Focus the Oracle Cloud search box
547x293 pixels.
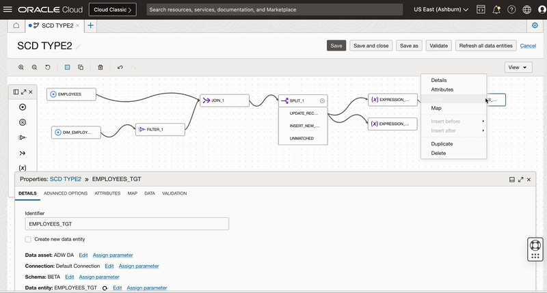275,10
